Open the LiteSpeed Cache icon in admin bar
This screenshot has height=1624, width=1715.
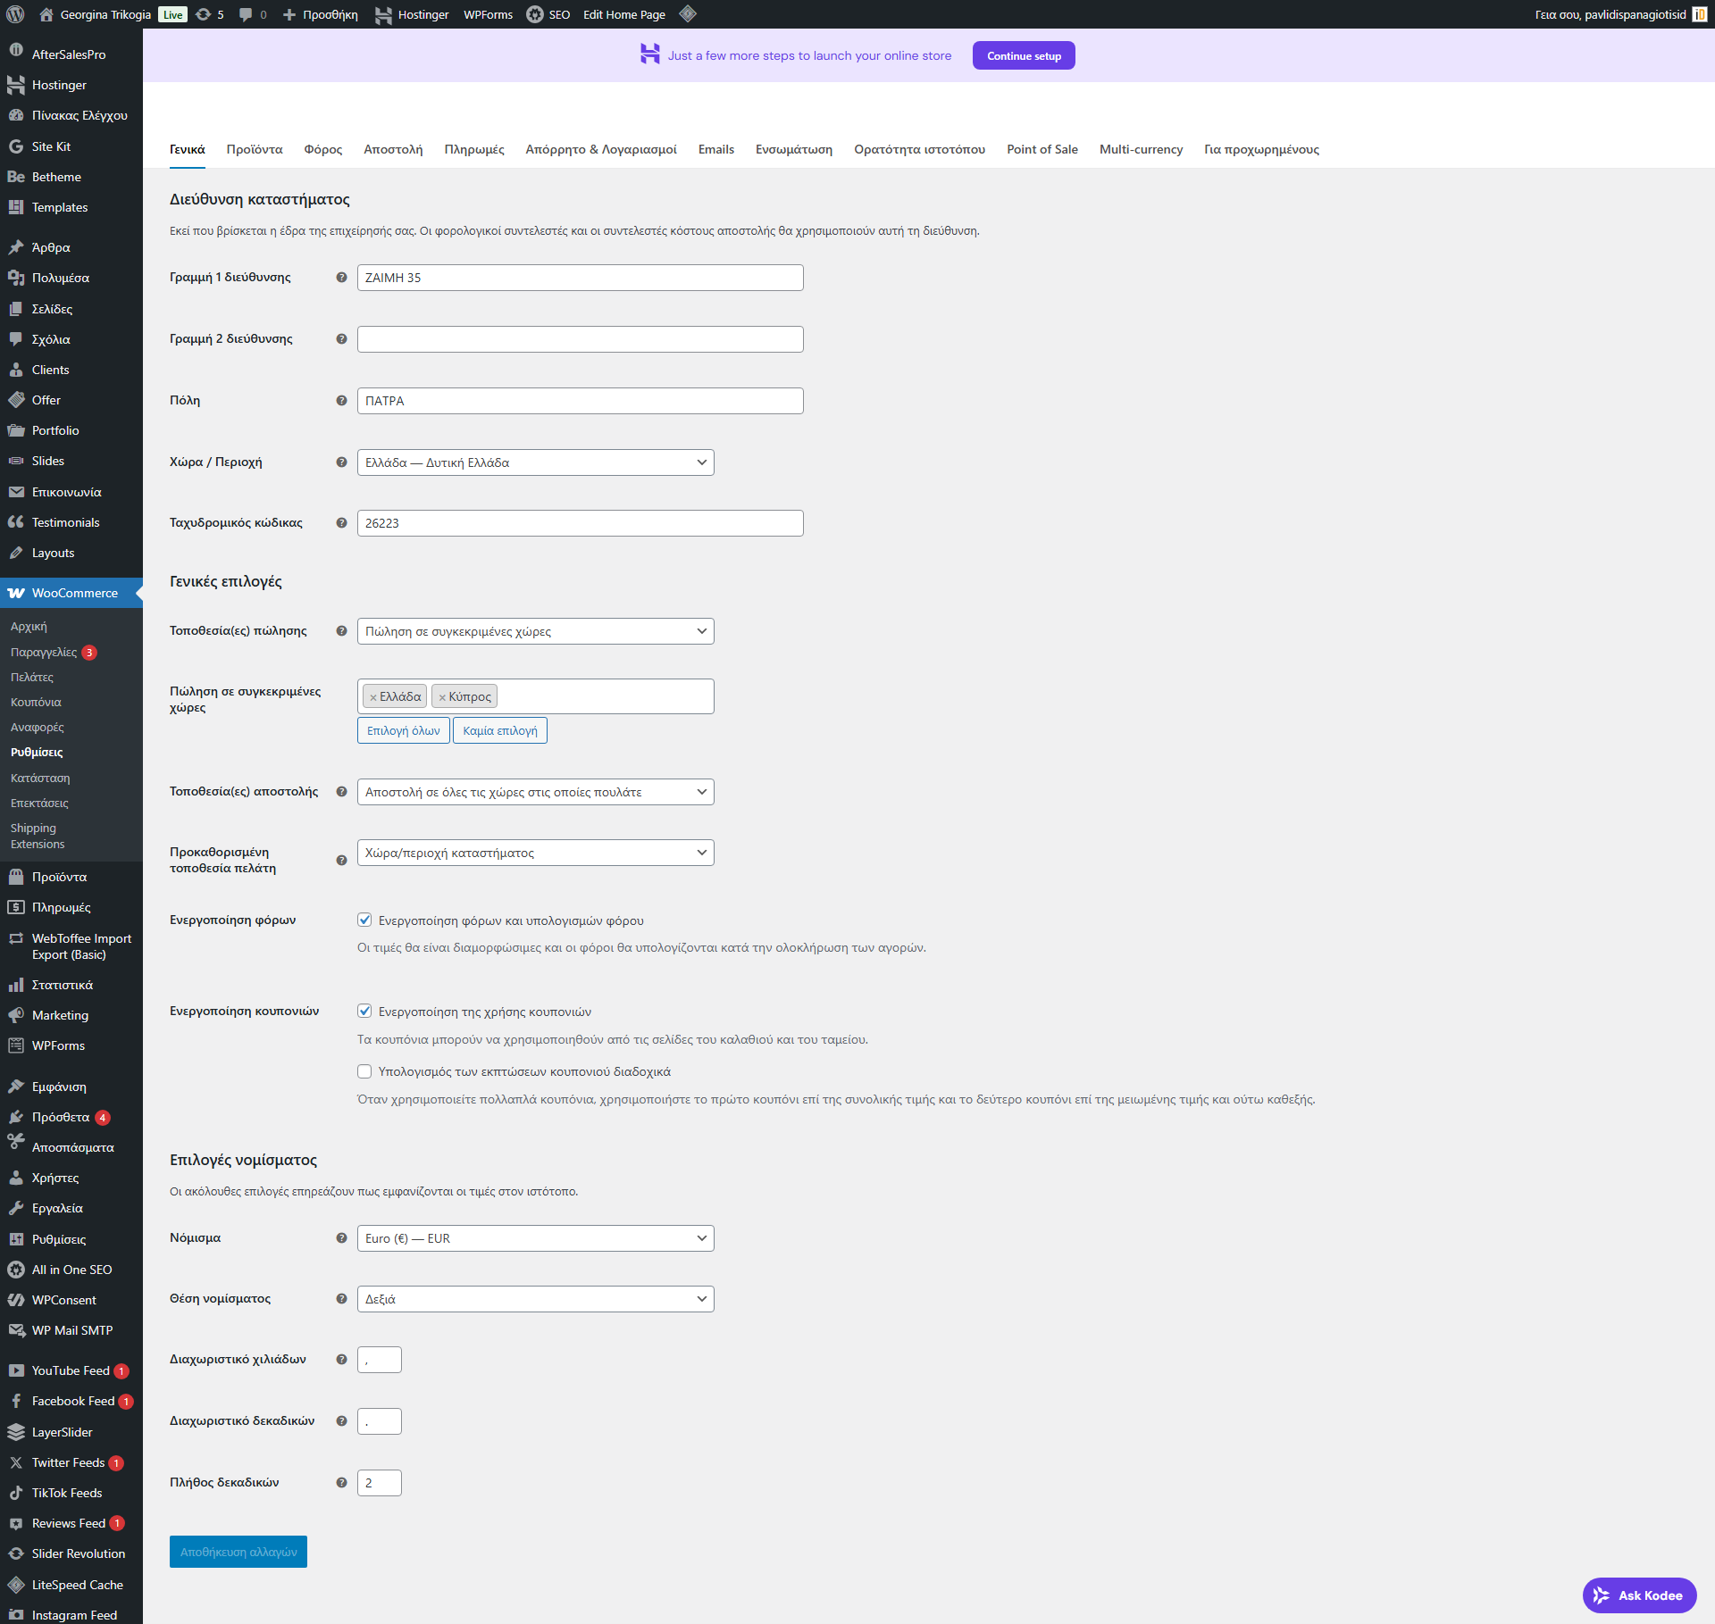coord(687,14)
